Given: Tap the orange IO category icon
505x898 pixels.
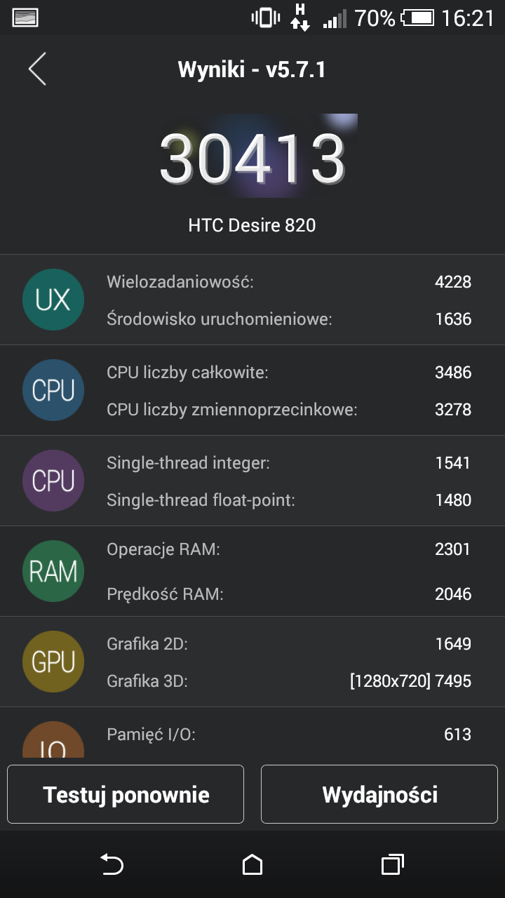Looking at the screenshot, I should pyautogui.click(x=53, y=742).
